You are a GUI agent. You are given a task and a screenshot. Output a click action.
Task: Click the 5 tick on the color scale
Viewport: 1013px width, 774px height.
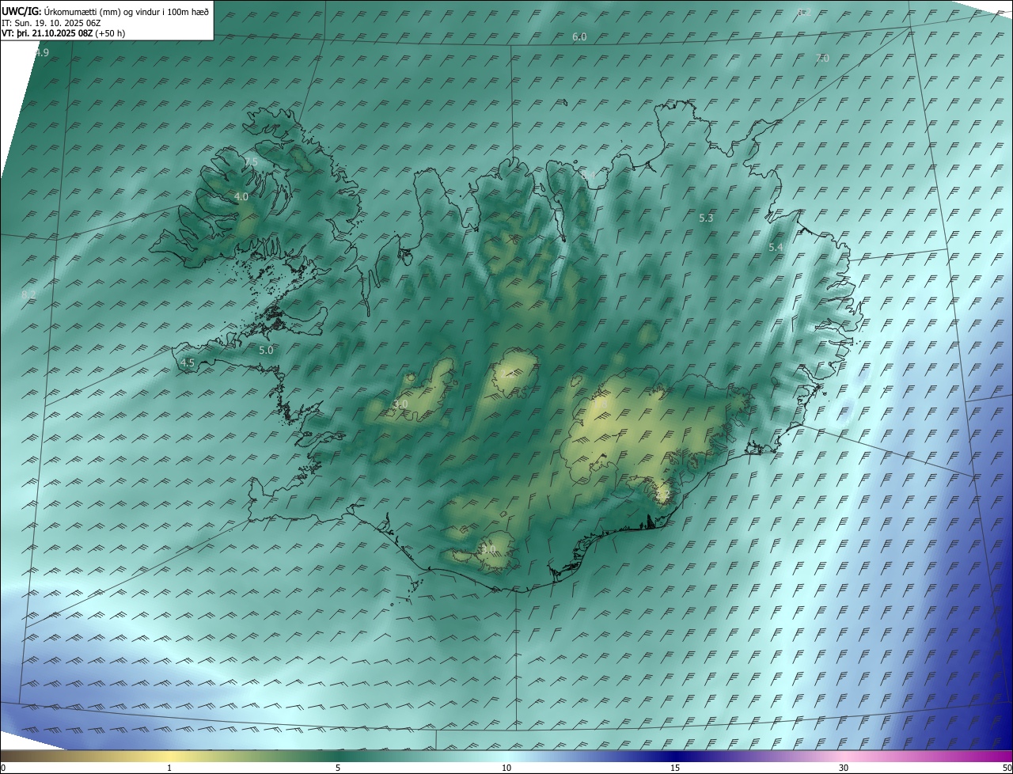(338, 768)
